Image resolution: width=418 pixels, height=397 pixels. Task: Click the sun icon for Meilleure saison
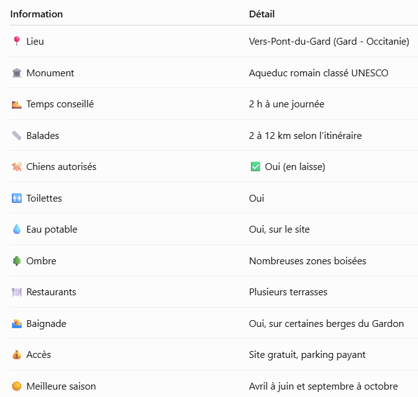click(x=17, y=386)
